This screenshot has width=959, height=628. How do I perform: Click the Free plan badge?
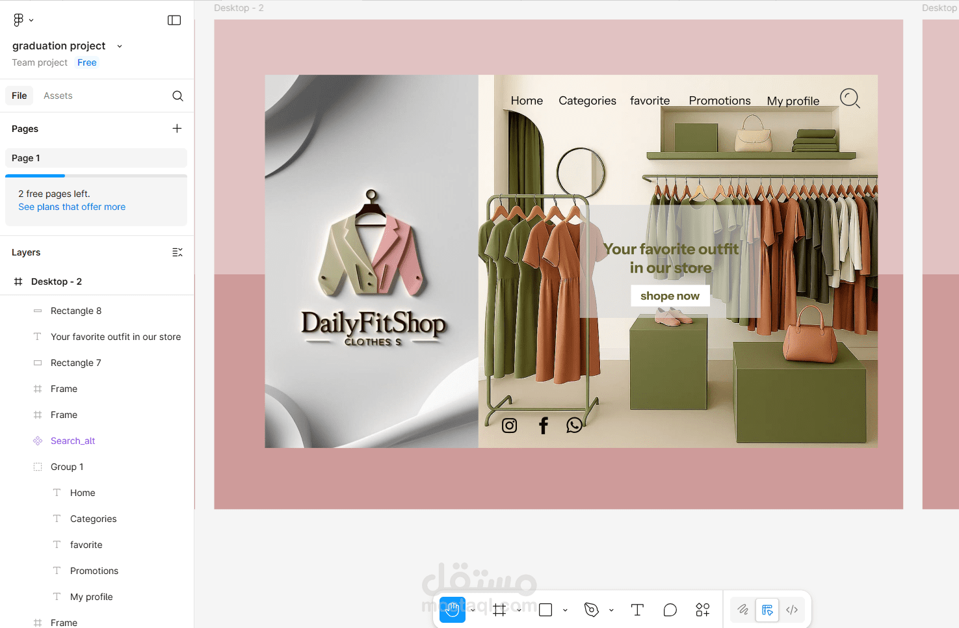[x=86, y=62]
